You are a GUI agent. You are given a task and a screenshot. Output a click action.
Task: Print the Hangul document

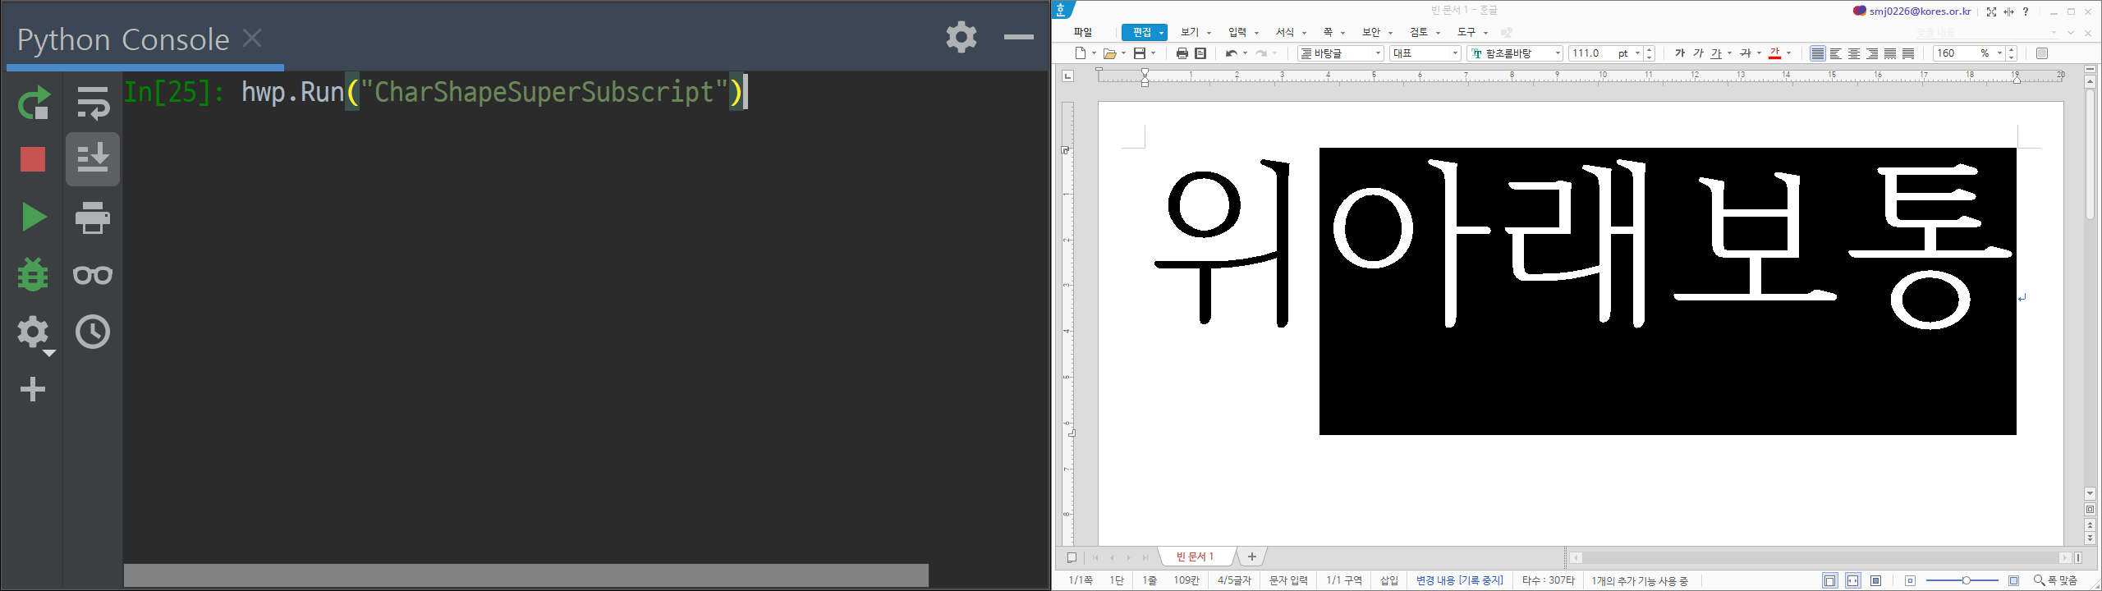coord(1182,53)
